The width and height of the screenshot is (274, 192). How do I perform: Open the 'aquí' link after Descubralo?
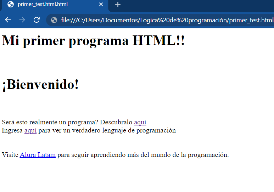point(140,122)
